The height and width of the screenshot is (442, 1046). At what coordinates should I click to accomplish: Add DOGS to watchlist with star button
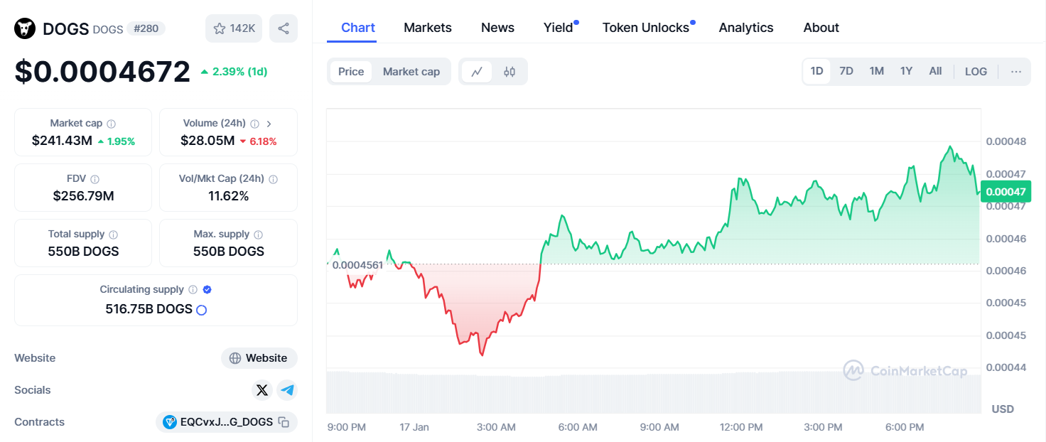coord(234,28)
